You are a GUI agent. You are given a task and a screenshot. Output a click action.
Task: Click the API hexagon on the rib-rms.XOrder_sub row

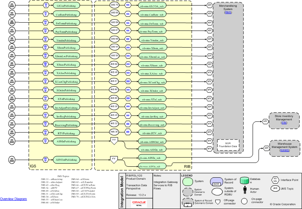click(x=209, y=90)
